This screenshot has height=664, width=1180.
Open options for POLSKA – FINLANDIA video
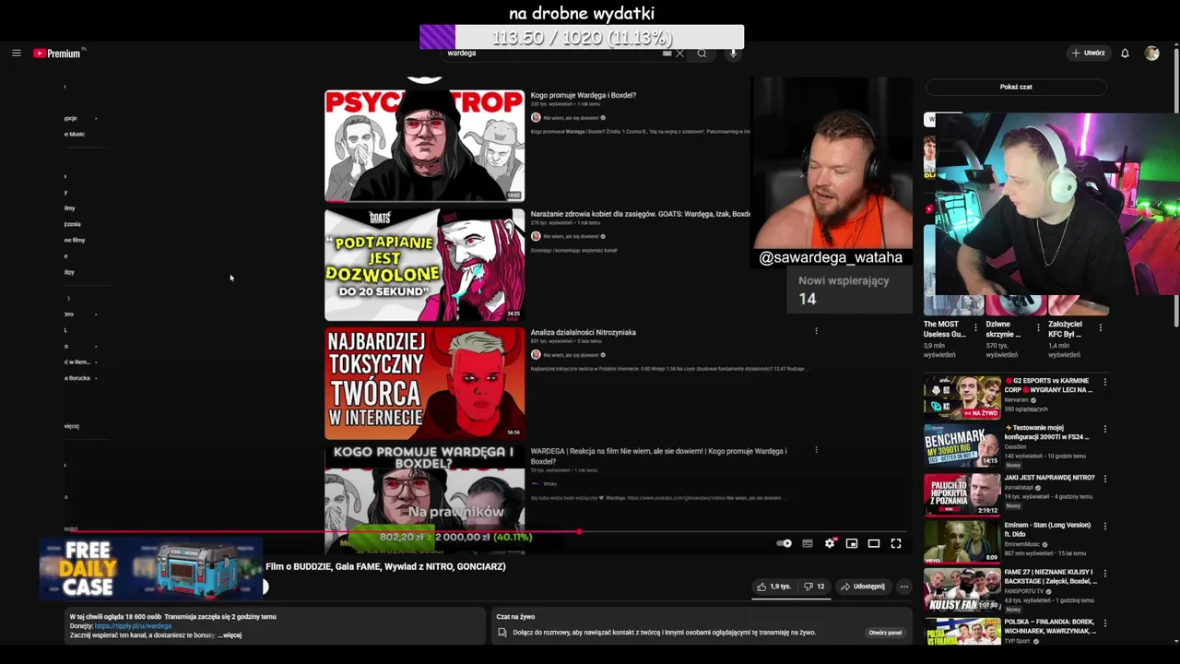point(1104,622)
